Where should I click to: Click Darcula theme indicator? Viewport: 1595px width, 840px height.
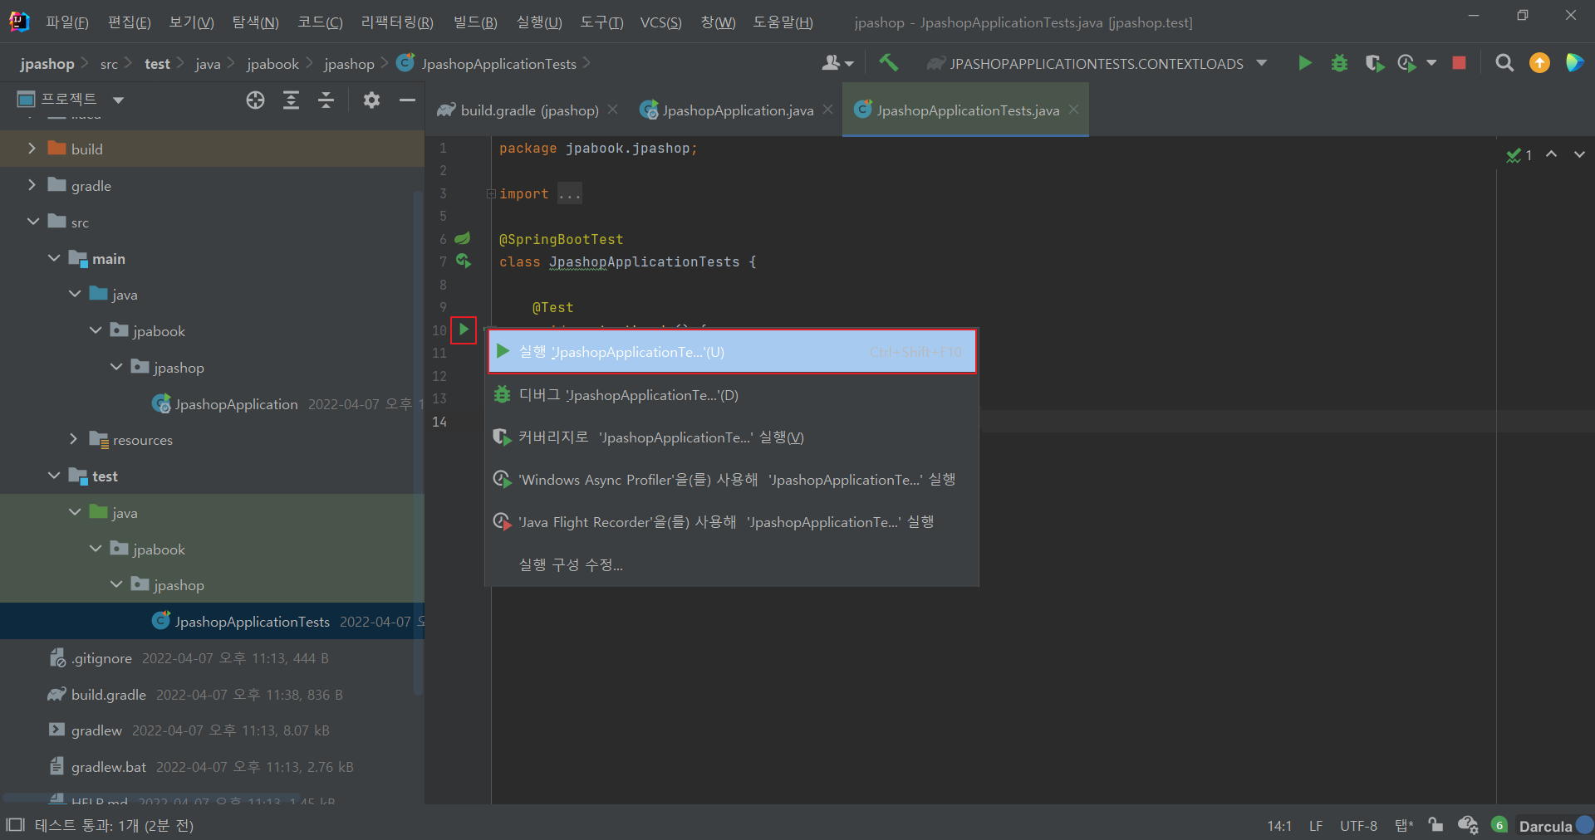pos(1545,826)
